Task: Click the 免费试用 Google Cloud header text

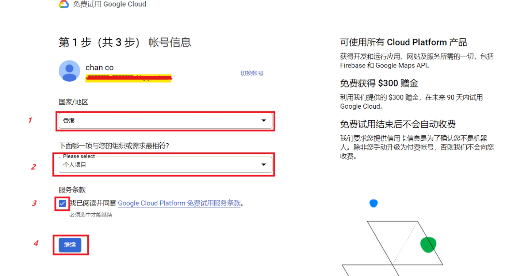Action: (x=110, y=4)
